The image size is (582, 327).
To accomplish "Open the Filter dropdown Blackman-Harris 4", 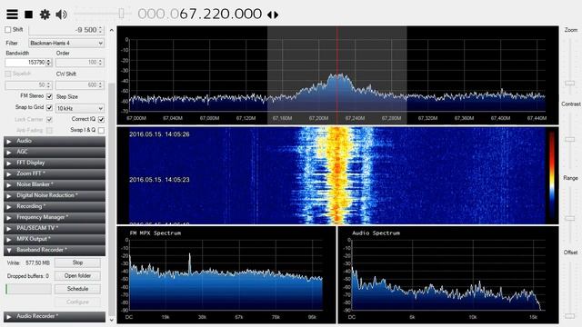I will (x=66, y=44).
